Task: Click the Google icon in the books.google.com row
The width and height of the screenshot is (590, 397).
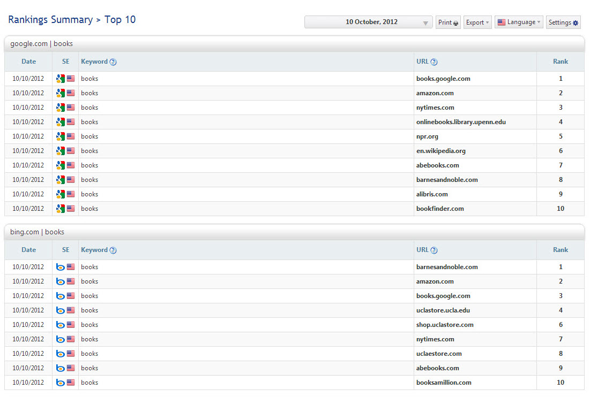Action: tap(61, 79)
